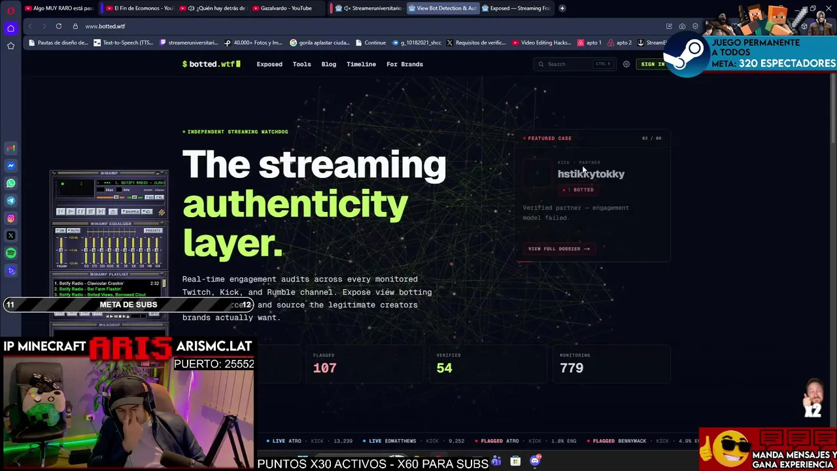Click Winamp volume slider
Viewport: 837px width, 471px height.
point(111,197)
